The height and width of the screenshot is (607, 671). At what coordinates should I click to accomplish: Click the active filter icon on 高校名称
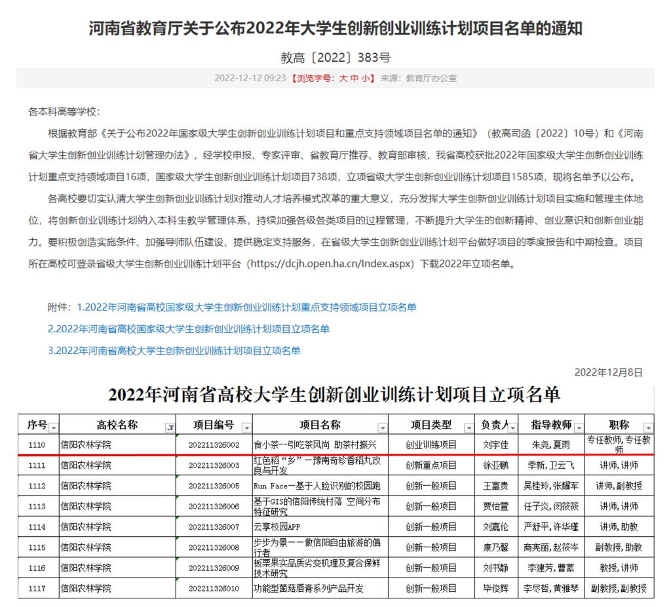pyautogui.click(x=171, y=427)
